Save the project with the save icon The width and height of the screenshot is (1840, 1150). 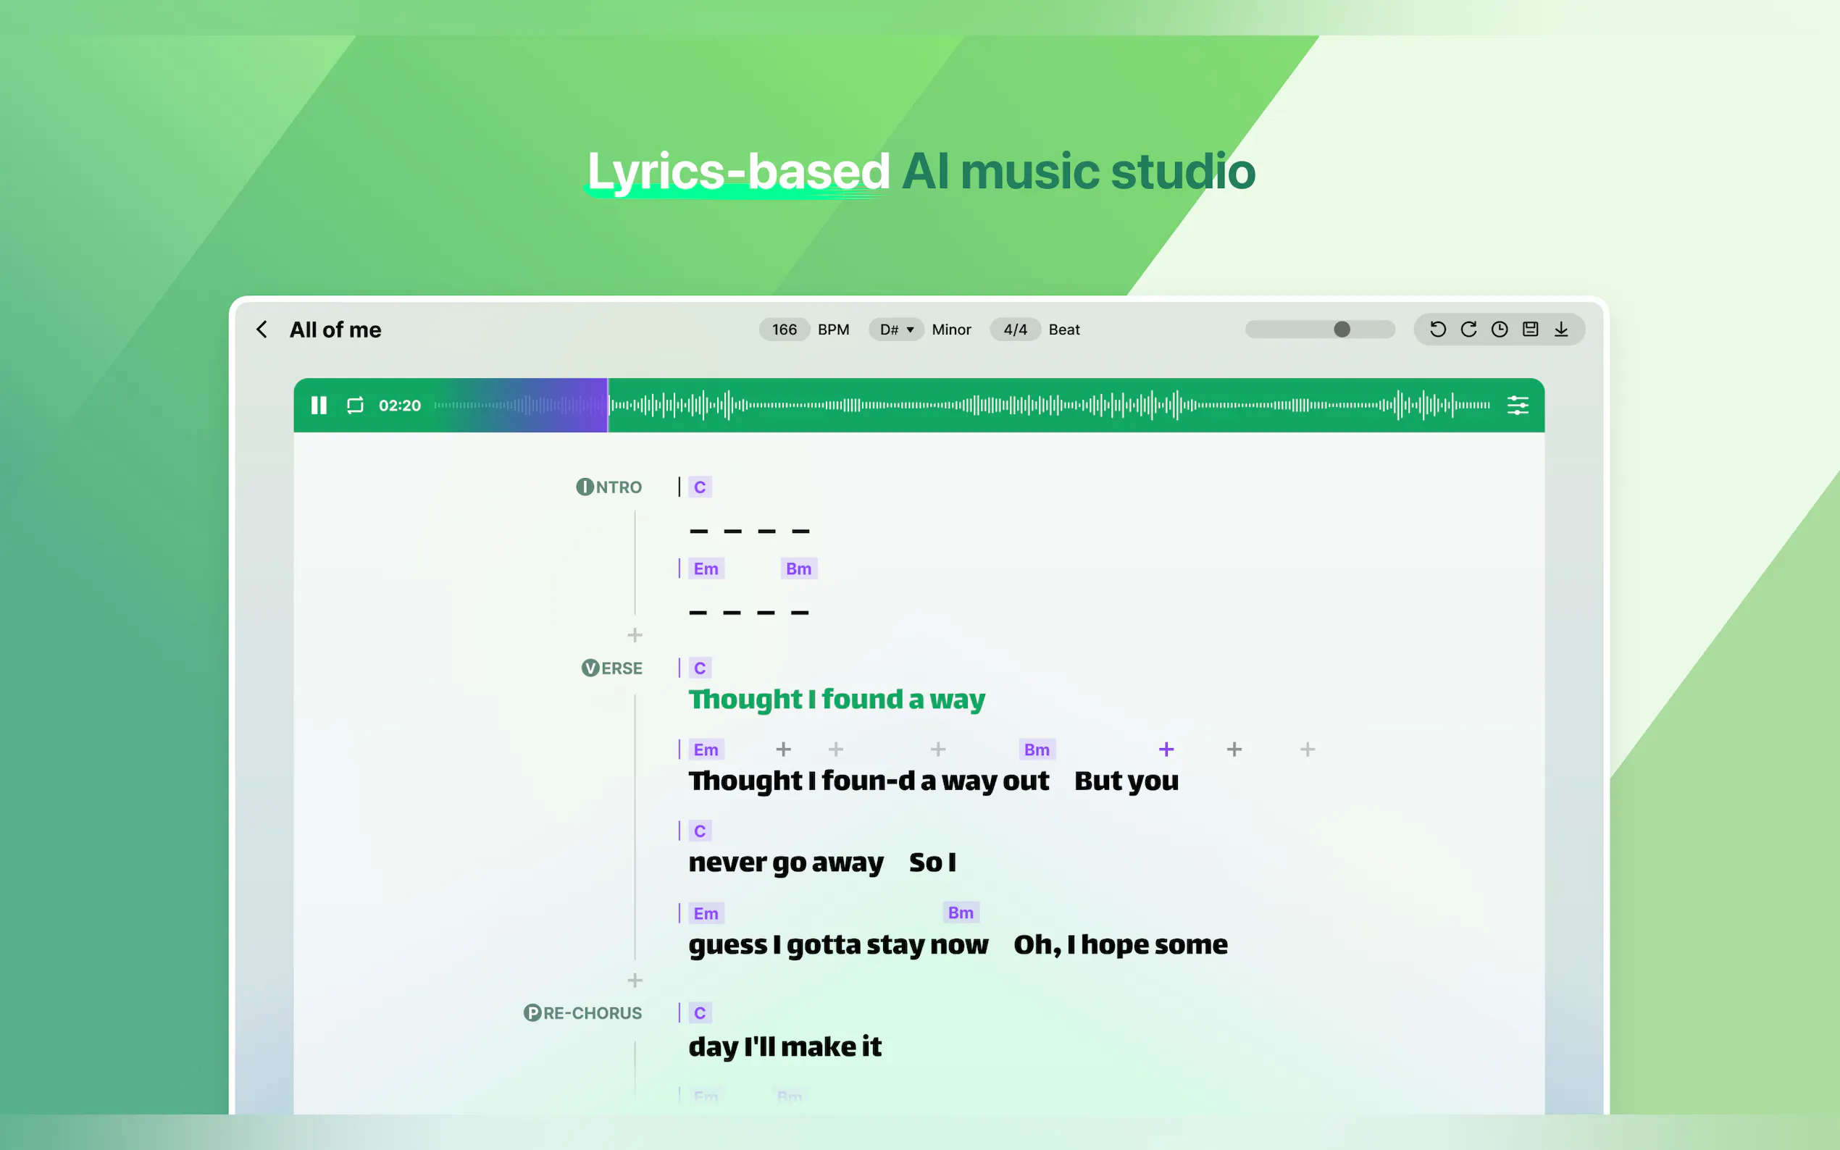pyautogui.click(x=1530, y=330)
